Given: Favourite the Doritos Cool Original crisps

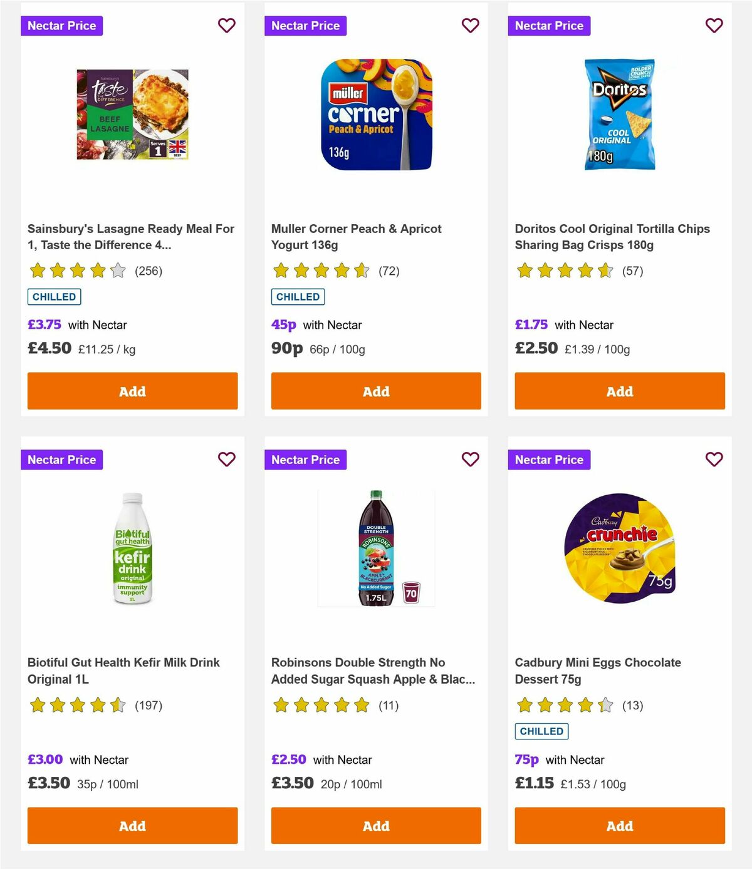Looking at the screenshot, I should tap(714, 26).
